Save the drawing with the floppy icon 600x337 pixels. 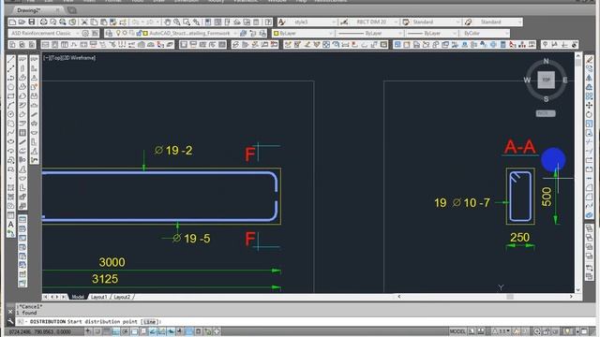coord(32,22)
